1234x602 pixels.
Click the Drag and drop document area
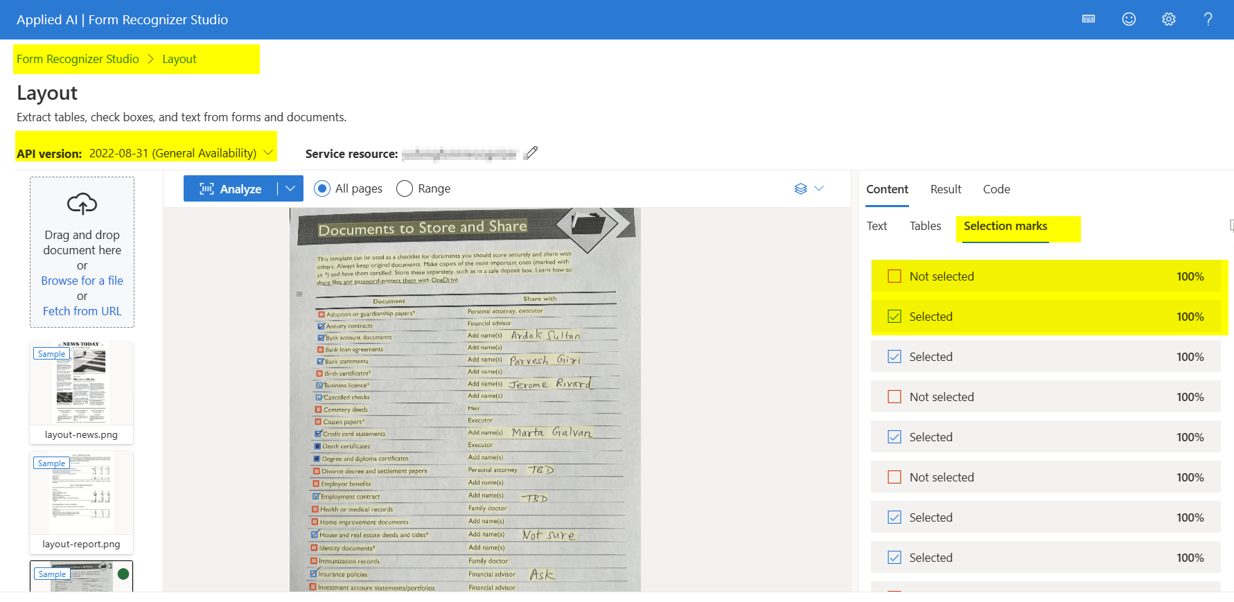[x=82, y=252]
